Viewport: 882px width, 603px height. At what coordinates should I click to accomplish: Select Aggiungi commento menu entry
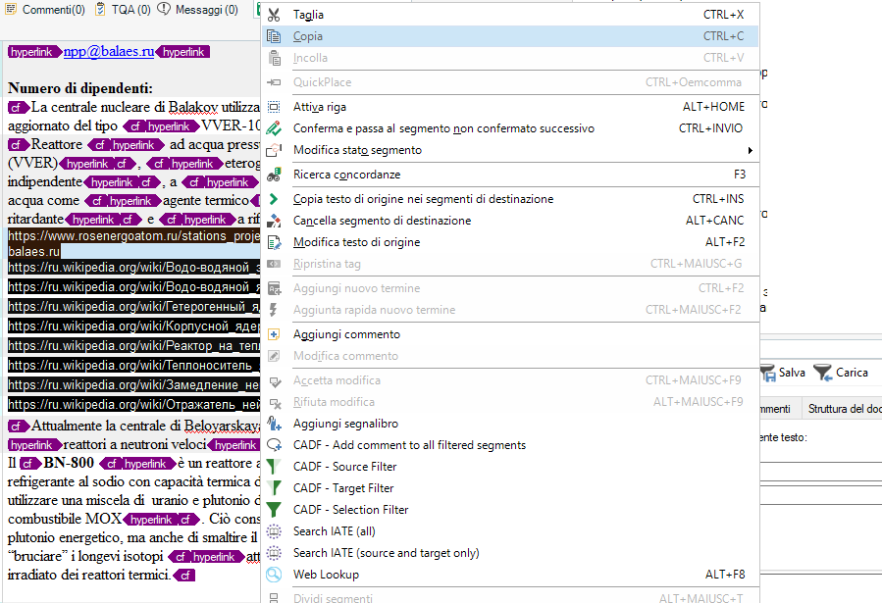(510, 334)
